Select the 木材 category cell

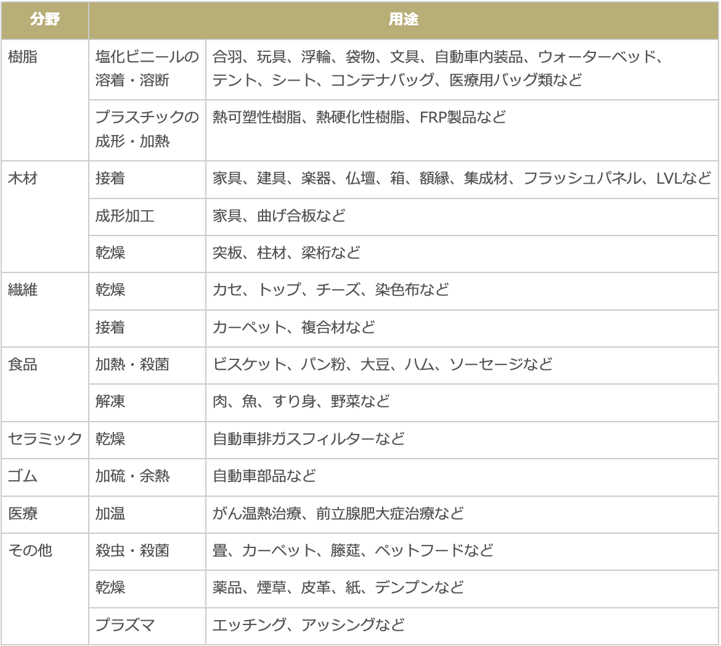pyautogui.click(x=23, y=179)
